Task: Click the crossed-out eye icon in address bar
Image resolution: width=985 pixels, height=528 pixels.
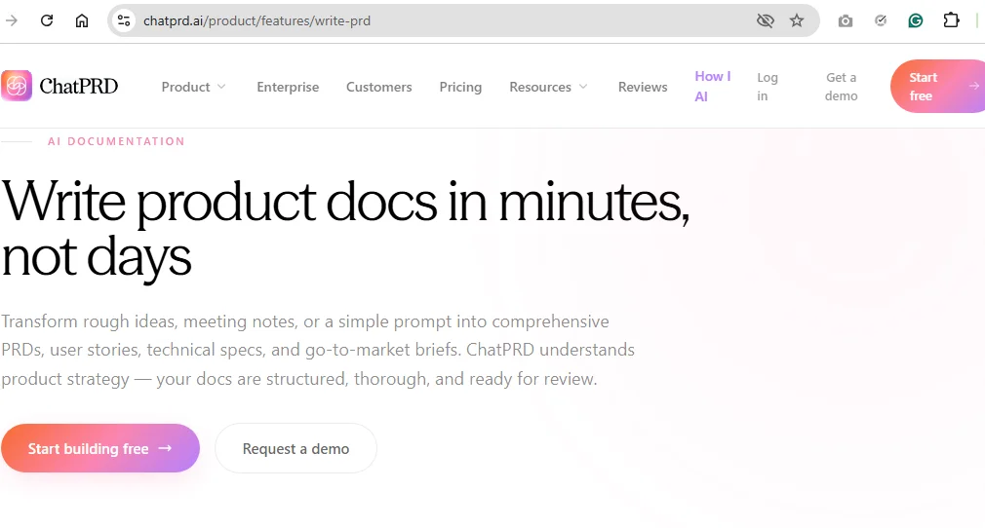Action: 766,20
